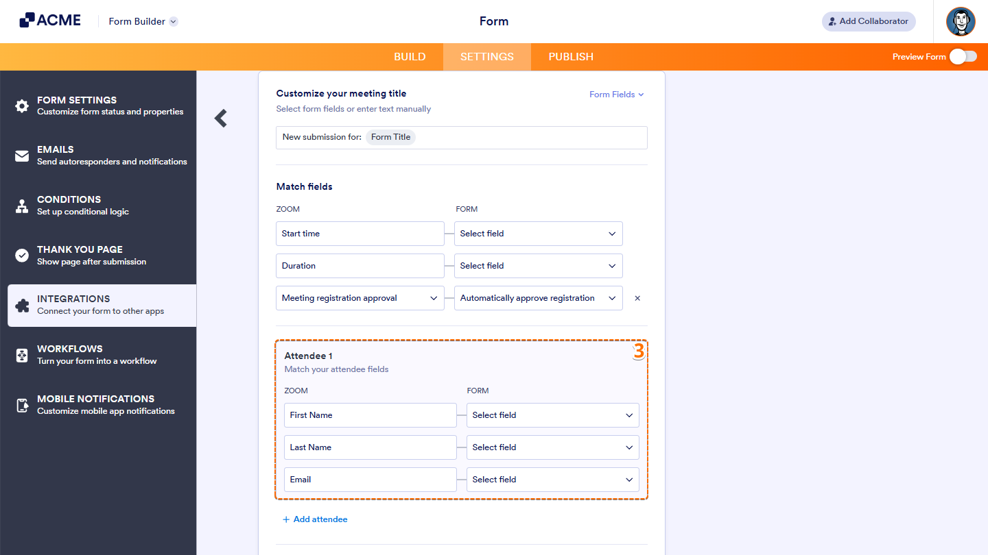Open the profile avatar menu
The height and width of the screenshot is (555, 988).
click(961, 21)
